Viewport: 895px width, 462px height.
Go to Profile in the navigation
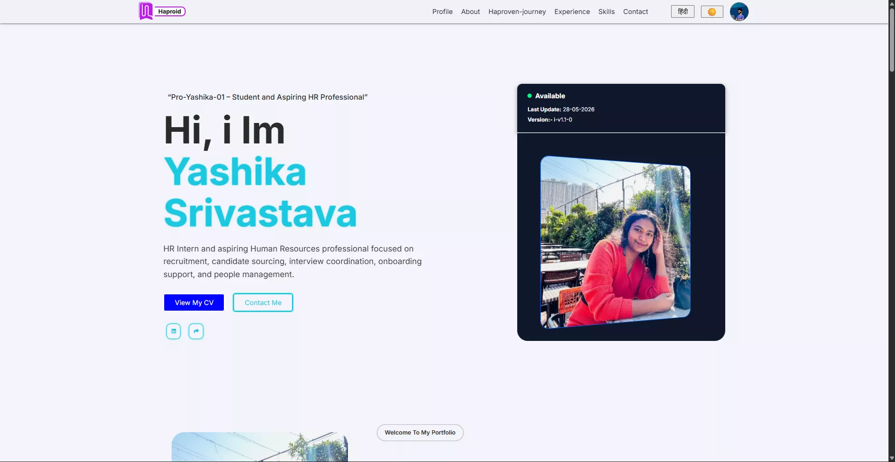tap(442, 12)
